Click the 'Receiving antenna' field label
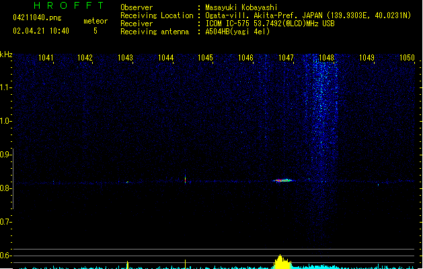The height and width of the screenshot is (269, 423). pyautogui.click(x=155, y=32)
